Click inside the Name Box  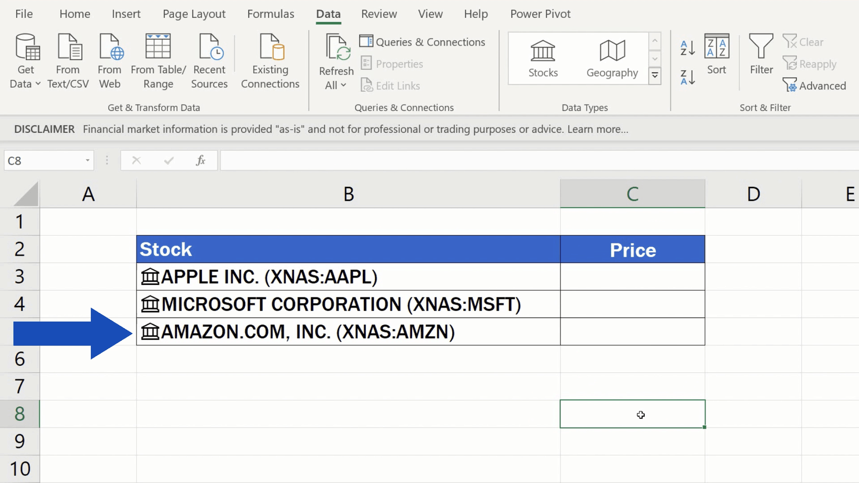pos(44,160)
